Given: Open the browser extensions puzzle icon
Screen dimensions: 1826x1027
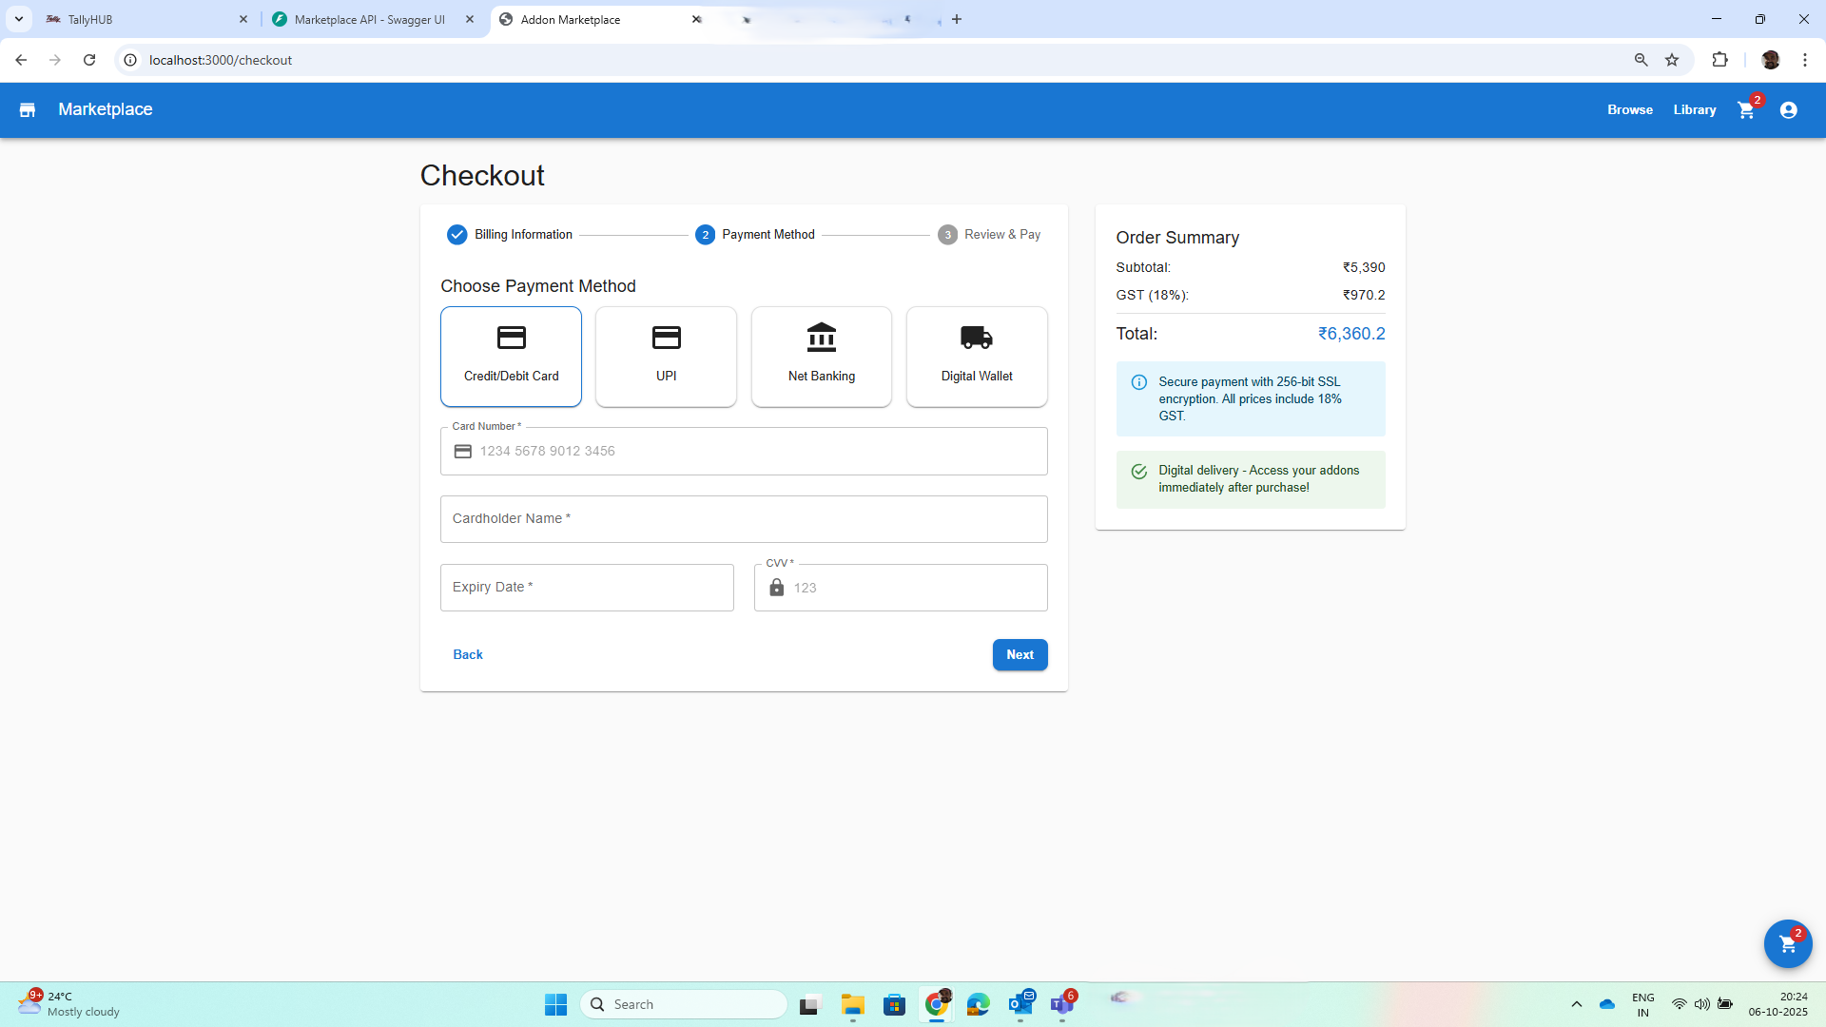Looking at the screenshot, I should click(x=1719, y=60).
